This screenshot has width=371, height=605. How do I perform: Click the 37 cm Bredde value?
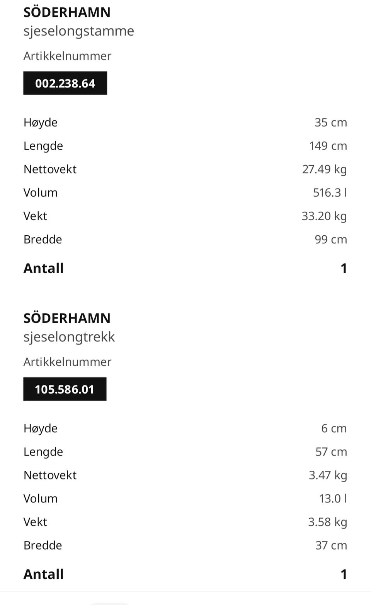(331, 545)
